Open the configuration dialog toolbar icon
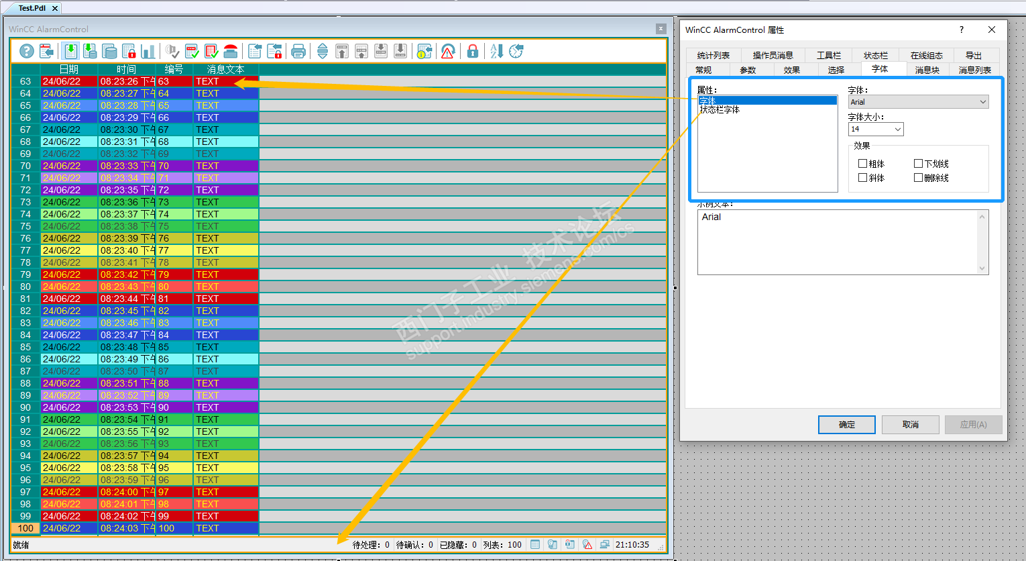 click(46, 51)
